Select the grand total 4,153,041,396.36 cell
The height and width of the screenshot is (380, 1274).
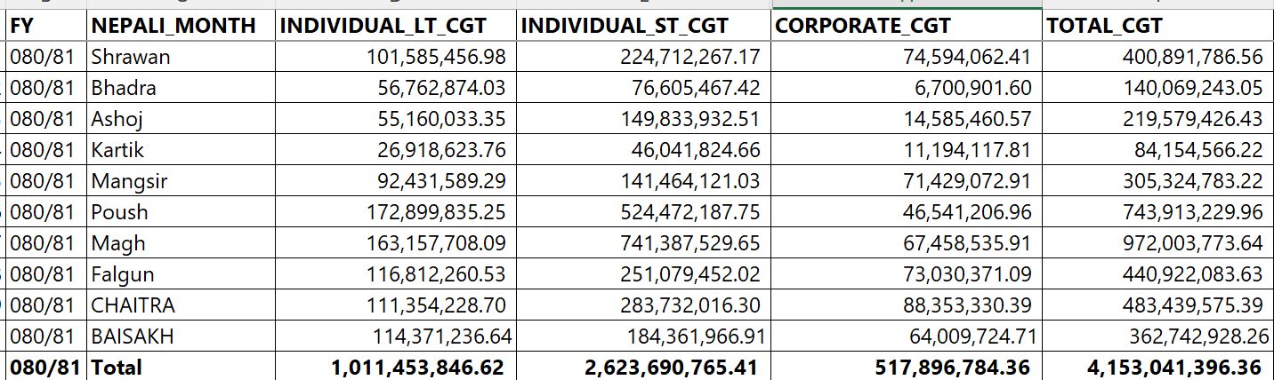pos(1174,368)
